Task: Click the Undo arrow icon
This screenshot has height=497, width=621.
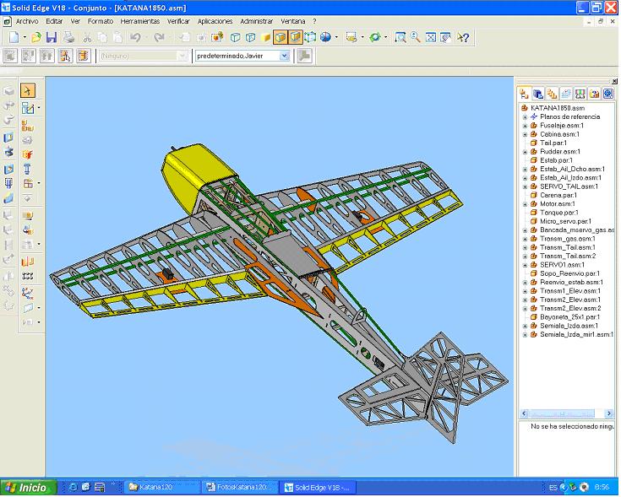Action: click(x=135, y=38)
